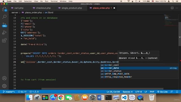Viewport: 181px width, 102px height.
Task: Open feedback icon in status bar
Action: pyautogui.click(x=172, y=92)
